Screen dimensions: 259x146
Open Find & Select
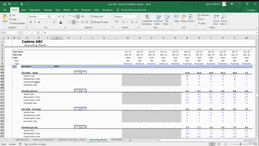point(224,19)
